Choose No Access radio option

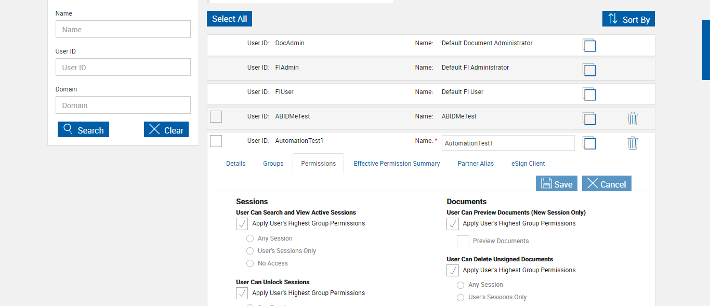click(x=250, y=263)
